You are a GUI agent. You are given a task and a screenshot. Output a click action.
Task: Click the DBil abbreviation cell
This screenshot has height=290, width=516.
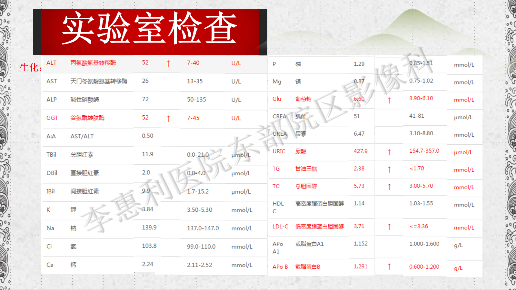52,173
